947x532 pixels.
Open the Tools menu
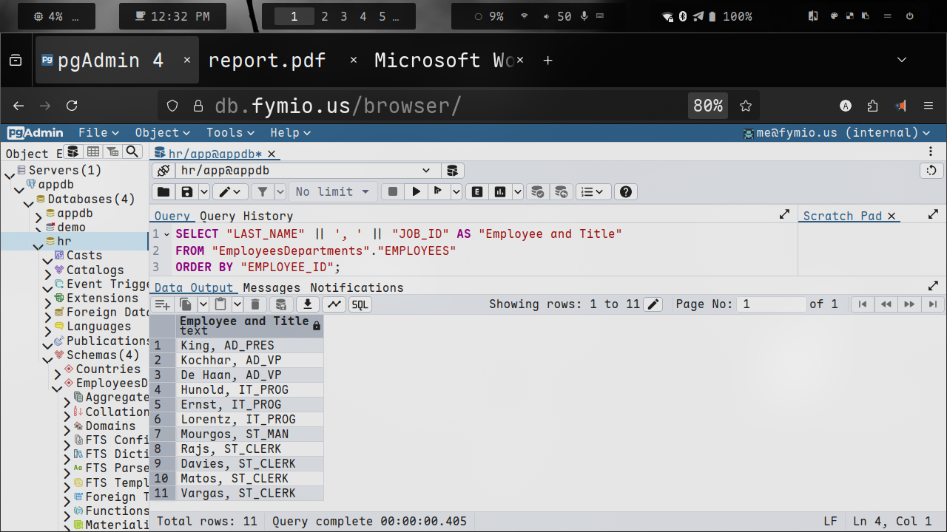point(230,133)
